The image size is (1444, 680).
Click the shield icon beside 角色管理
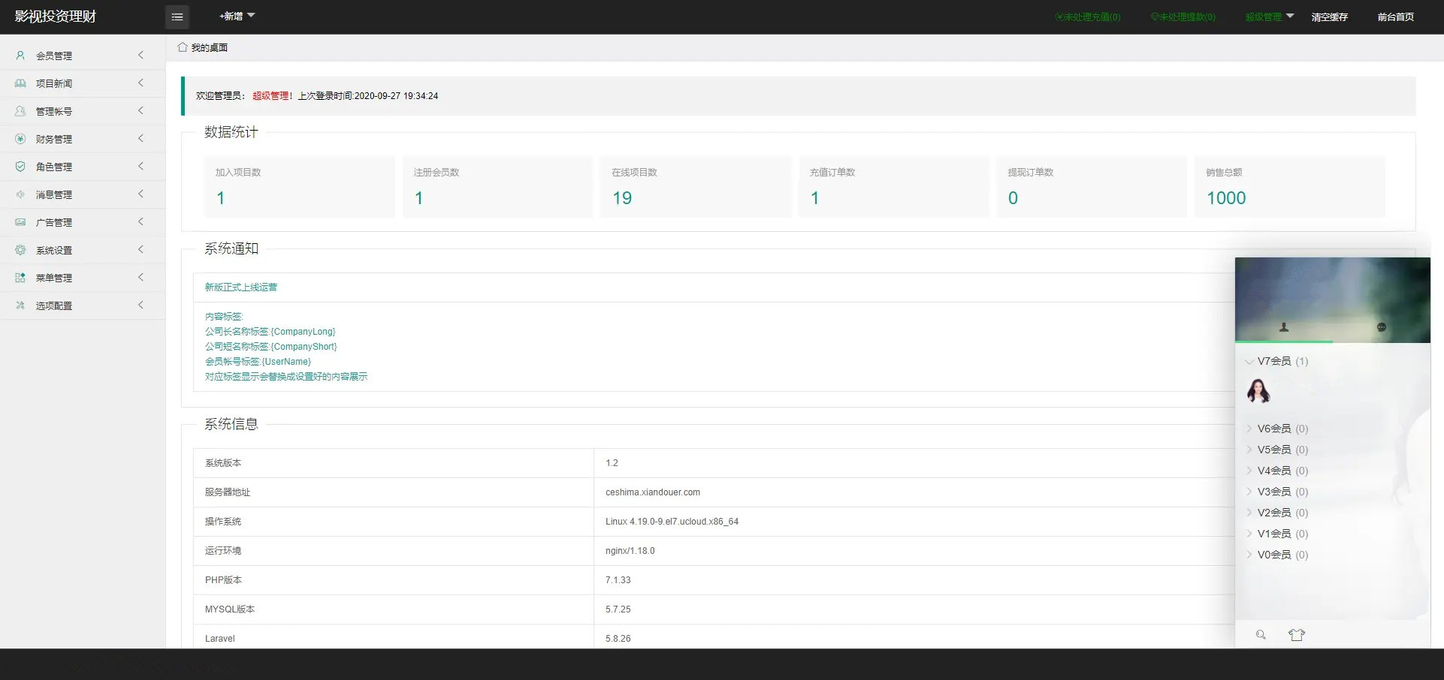point(20,167)
